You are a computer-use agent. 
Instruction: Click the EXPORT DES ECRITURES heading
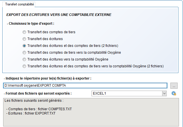59,15
